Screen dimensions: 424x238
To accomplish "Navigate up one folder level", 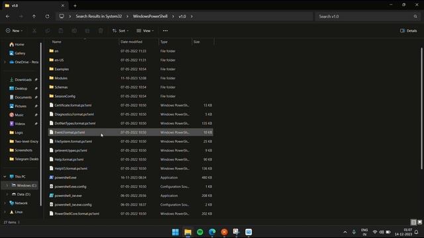I will coord(34,17).
